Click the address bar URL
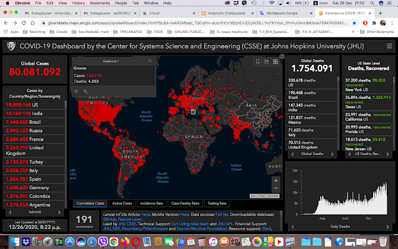The height and width of the screenshot is (249, 398). point(197,23)
